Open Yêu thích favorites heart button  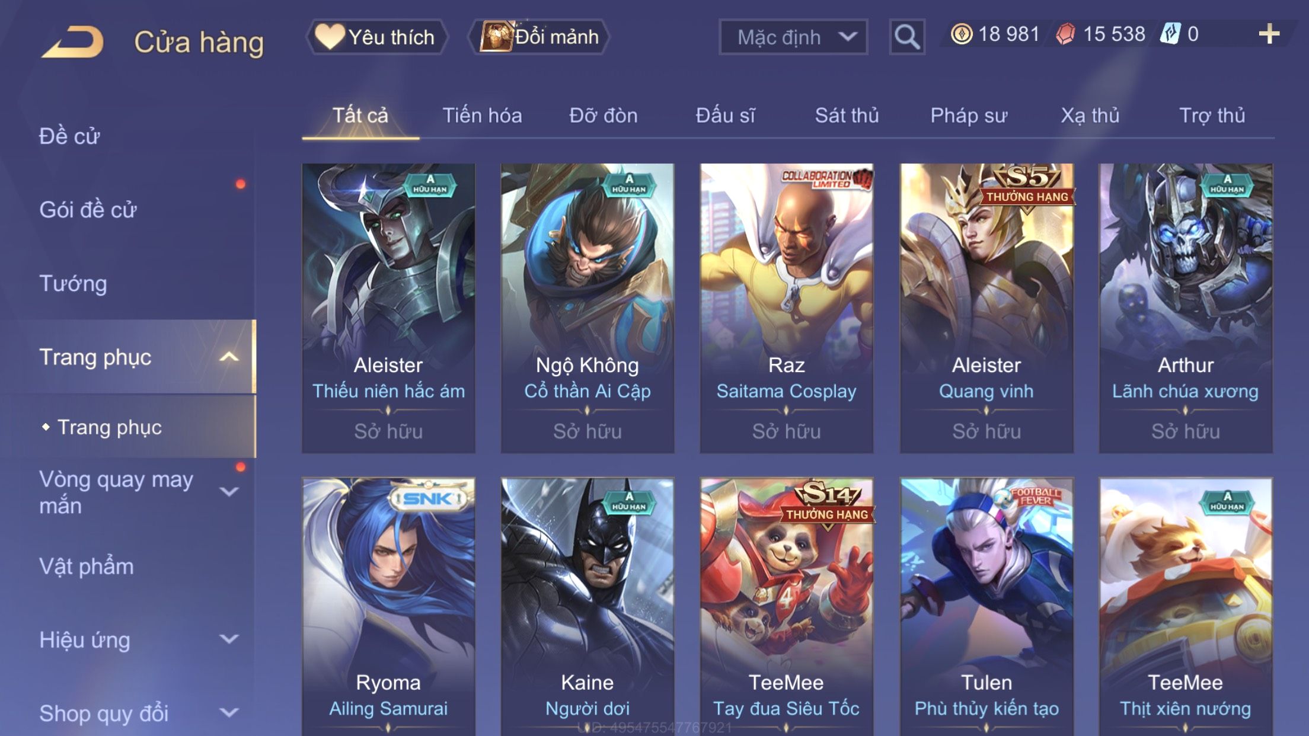376,37
